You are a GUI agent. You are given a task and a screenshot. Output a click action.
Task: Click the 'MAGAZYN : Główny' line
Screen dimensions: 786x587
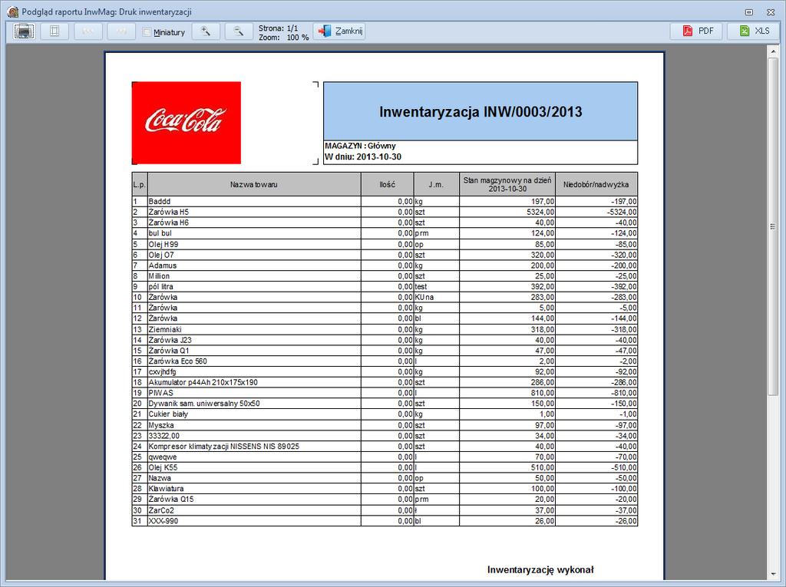tap(360, 146)
